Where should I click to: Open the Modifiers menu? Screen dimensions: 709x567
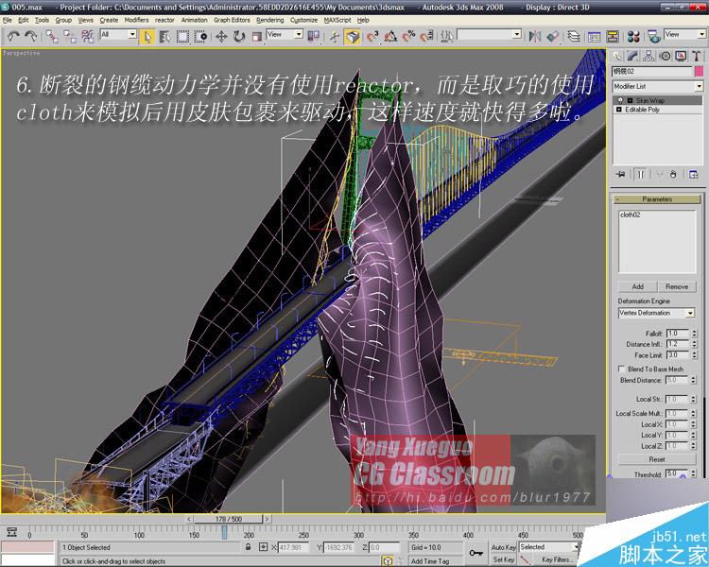point(136,21)
